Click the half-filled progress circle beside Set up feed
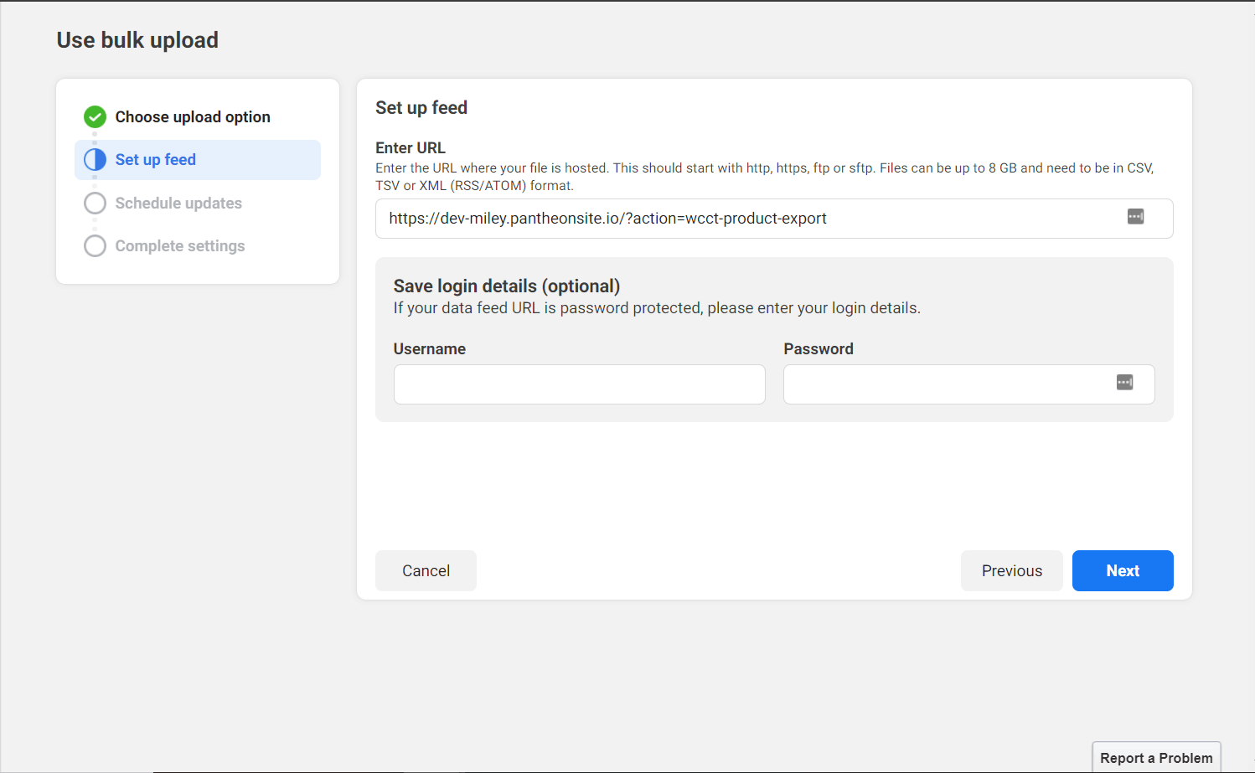1255x773 pixels. (x=95, y=159)
